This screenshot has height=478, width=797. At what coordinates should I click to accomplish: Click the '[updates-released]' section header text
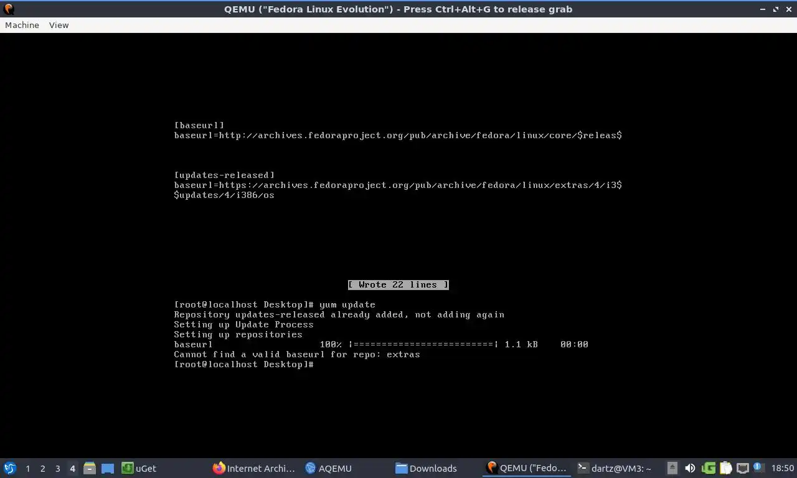pos(224,175)
